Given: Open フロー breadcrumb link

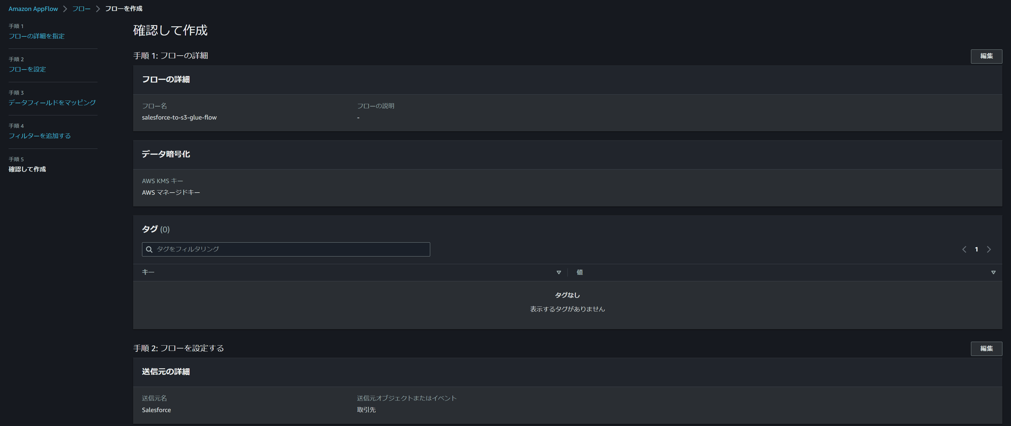Looking at the screenshot, I should coord(81,9).
